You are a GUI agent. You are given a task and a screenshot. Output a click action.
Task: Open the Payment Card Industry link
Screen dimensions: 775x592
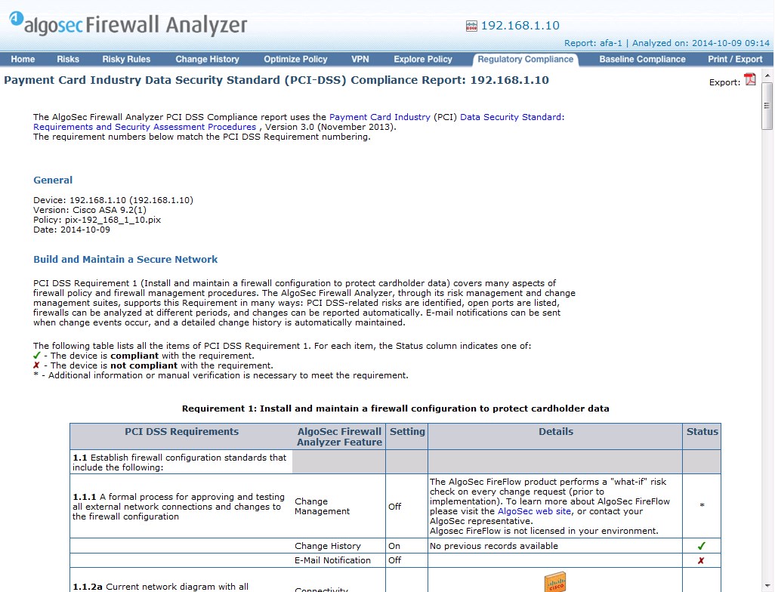[x=380, y=117]
